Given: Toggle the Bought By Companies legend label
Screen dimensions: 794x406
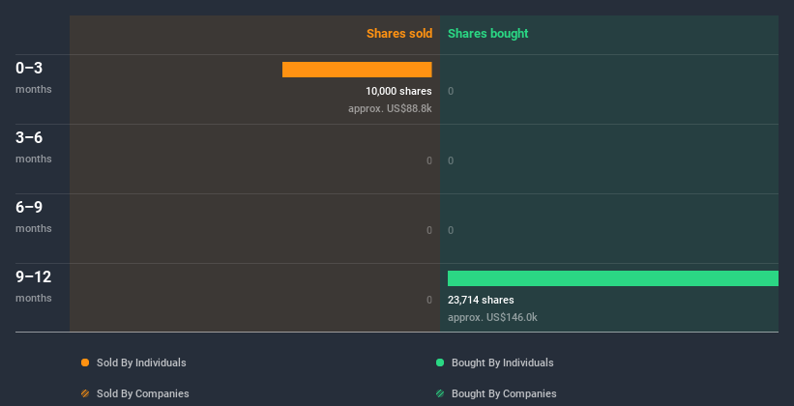Looking at the screenshot, I should (x=504, y=393).
